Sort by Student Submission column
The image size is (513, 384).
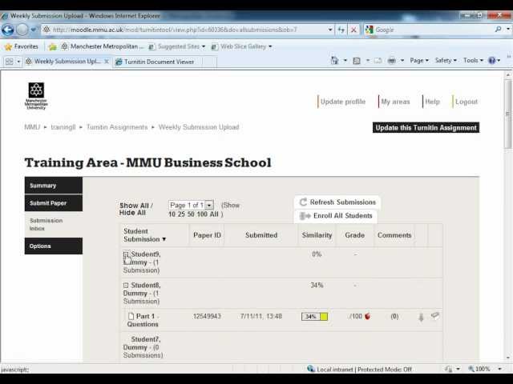[x=144, y=235]
